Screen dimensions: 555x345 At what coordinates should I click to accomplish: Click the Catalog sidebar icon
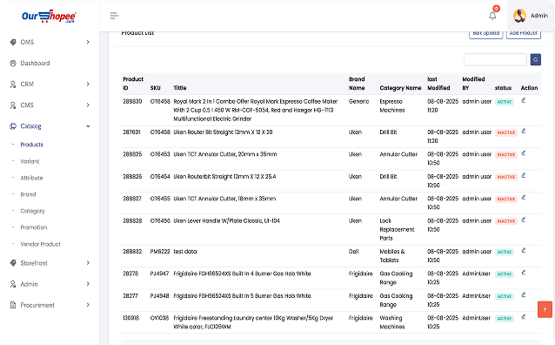(x=13, y=125)
